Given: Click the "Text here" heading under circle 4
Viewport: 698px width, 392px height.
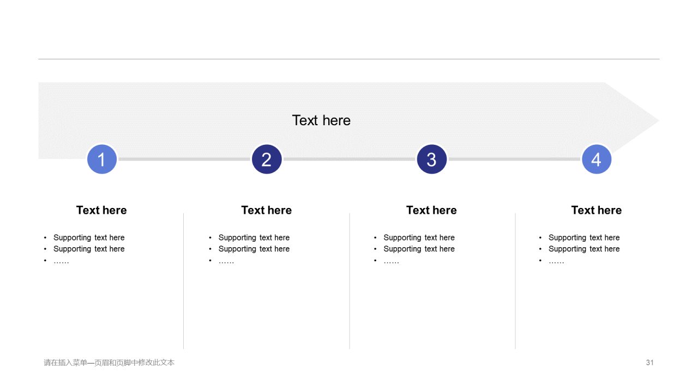Looking at the screenshot, I should tap(597, 210).
